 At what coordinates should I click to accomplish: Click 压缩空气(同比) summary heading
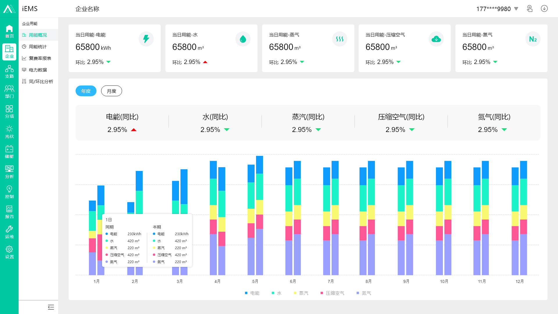coord(401,117)
